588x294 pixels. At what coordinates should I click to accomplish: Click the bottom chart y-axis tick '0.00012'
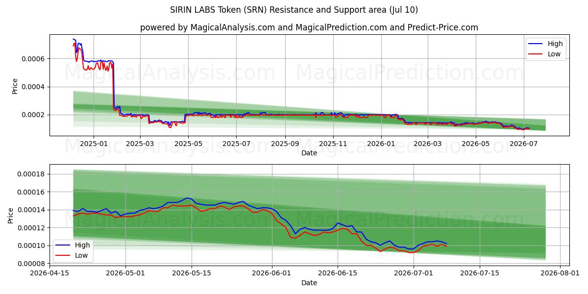coord(30,228)
